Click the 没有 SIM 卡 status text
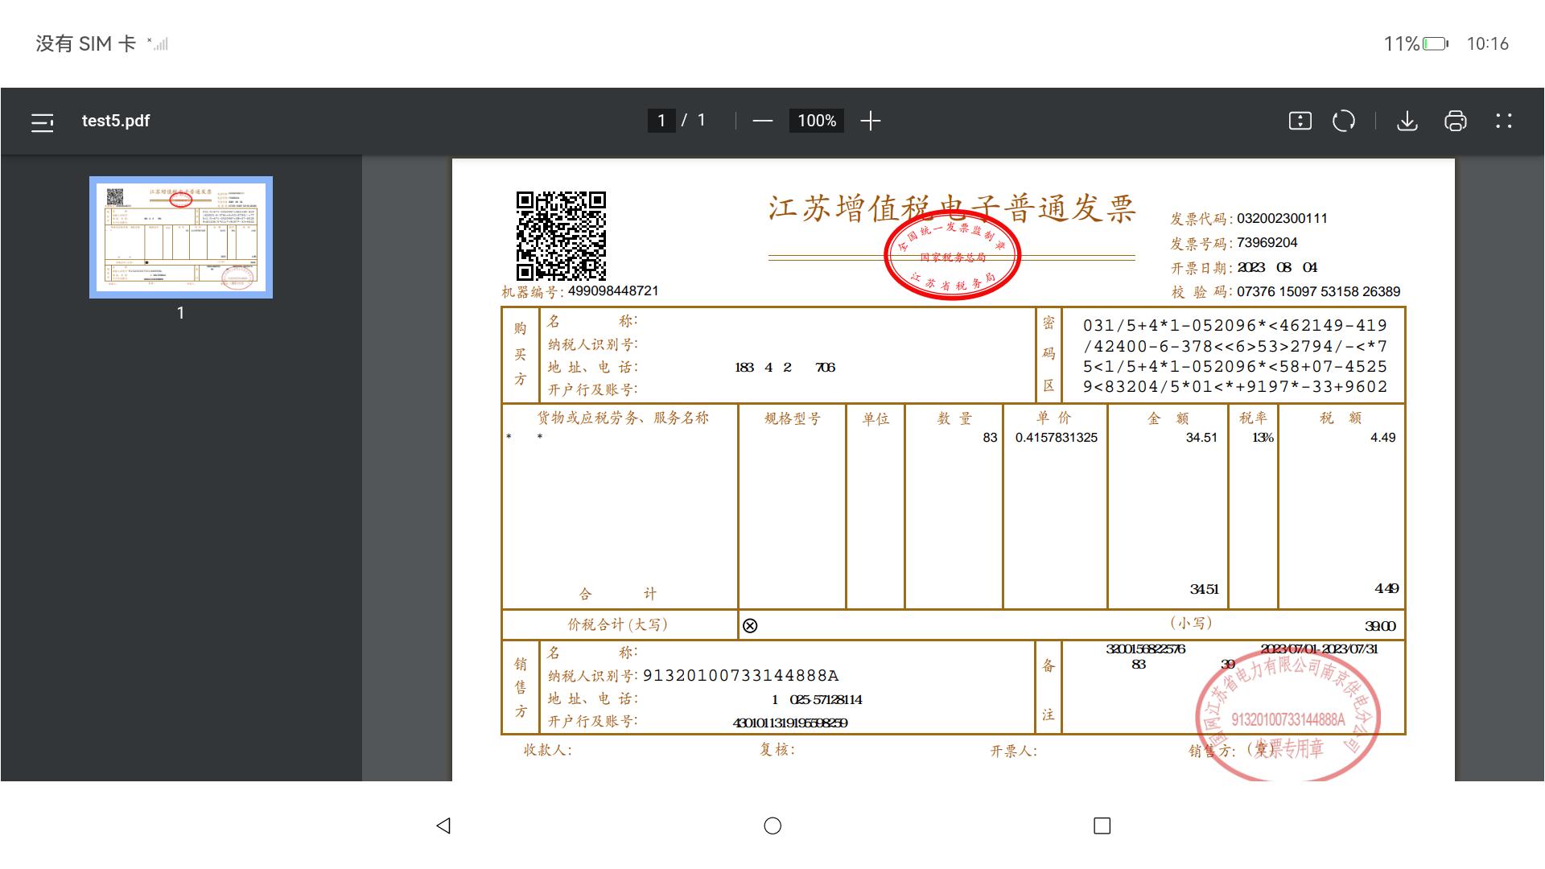The image size is (1545, 869). pos(85,43)
